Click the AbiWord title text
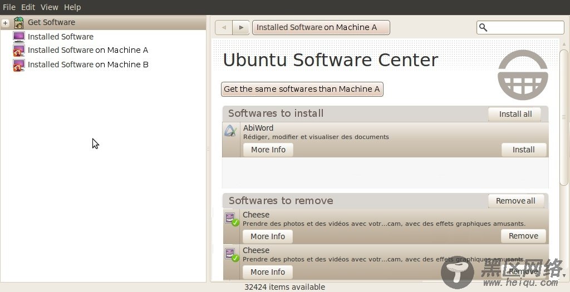570x292 pixels. 258,128
